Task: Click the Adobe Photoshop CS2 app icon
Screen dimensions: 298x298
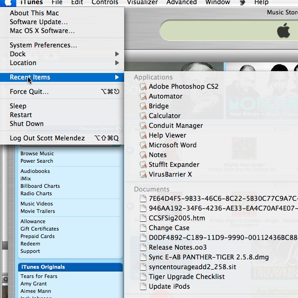Action: coord(143,86)
